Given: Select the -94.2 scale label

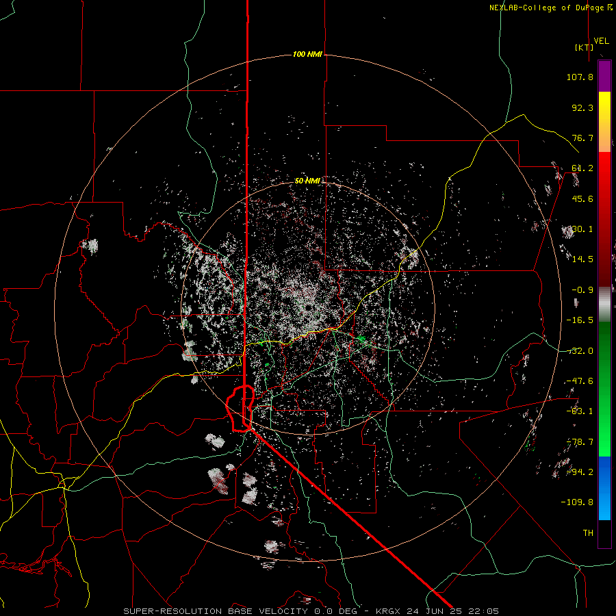Looking at the screenshot, I should [x=580, y=472].
